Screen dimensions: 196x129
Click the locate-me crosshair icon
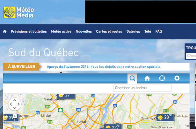(162, 78)
